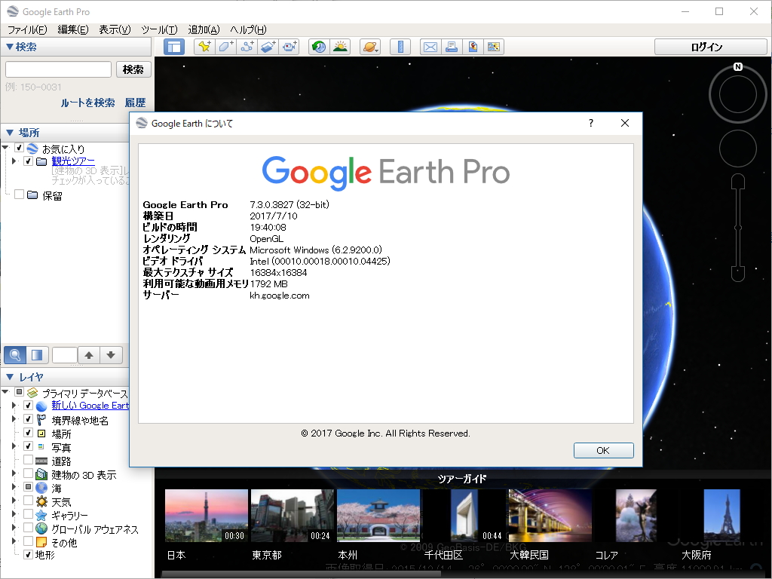Toggle sunlight with the sun icon
Screen dimensions: 772x579
coord(341,46)
